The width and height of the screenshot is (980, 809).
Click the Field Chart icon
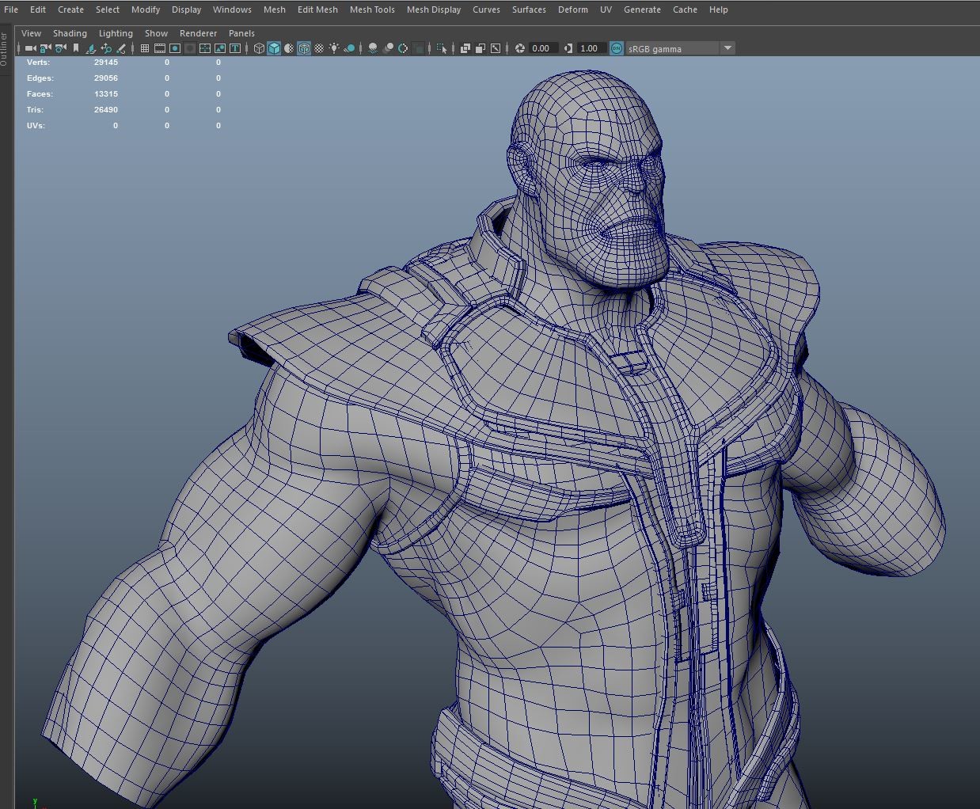(x=205, y=48)
